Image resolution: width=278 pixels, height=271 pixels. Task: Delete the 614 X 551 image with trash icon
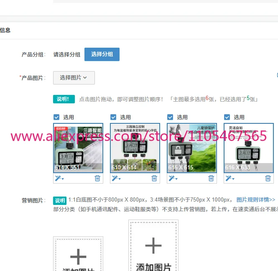click(97, 178)
